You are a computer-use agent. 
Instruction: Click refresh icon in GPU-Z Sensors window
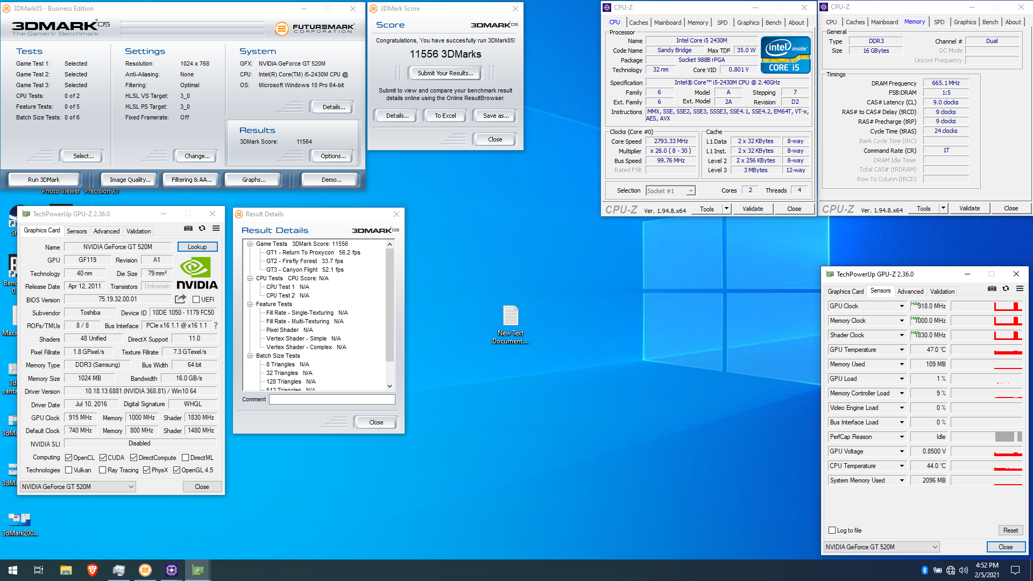pyautogui.click(x=1006, y=289)
